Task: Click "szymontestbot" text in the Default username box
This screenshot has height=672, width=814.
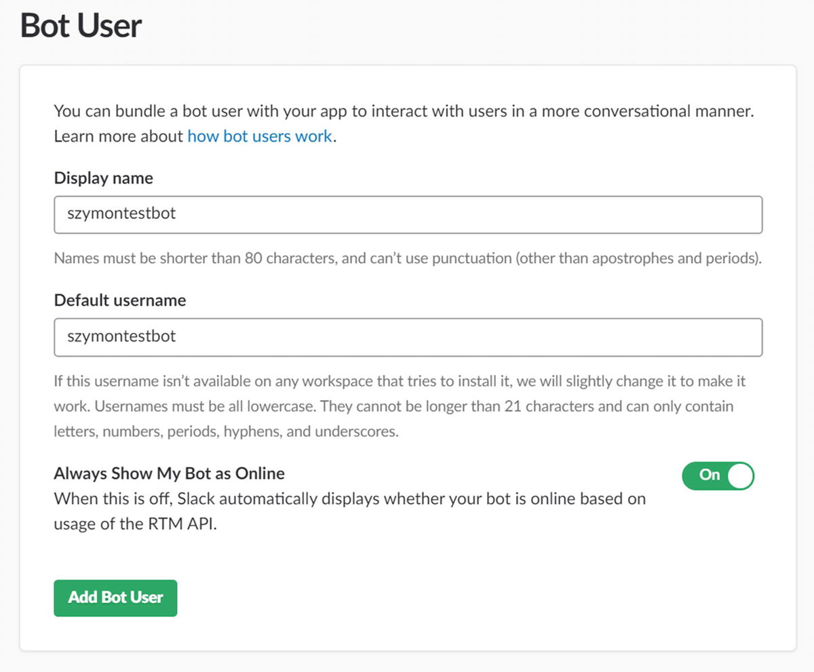Action: (x=121, y=336)
